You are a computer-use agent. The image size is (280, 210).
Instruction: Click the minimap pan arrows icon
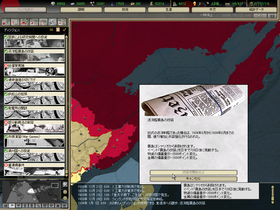[x=65, y=184]
